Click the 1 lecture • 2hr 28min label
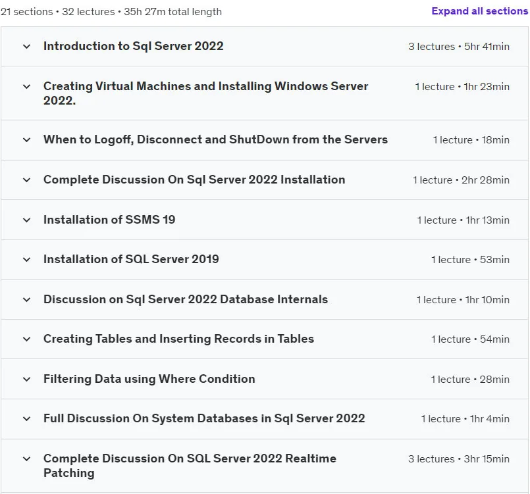 (461, 180)
